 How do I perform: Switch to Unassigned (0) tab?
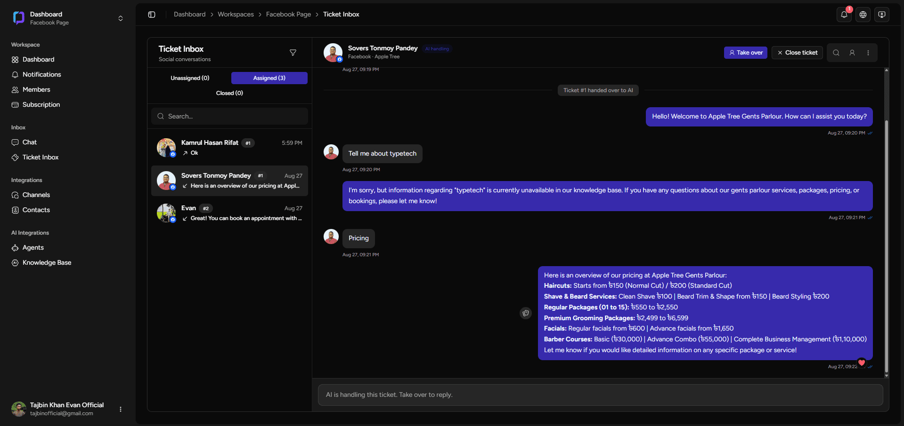[x=190, y=78]
